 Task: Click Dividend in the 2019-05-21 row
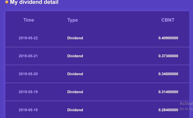75,56
